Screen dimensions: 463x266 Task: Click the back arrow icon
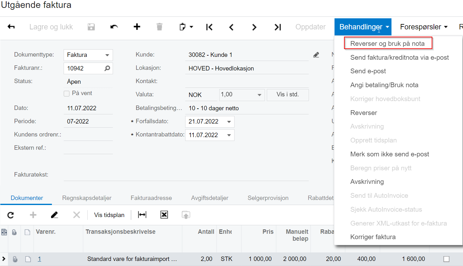point(11,27)
